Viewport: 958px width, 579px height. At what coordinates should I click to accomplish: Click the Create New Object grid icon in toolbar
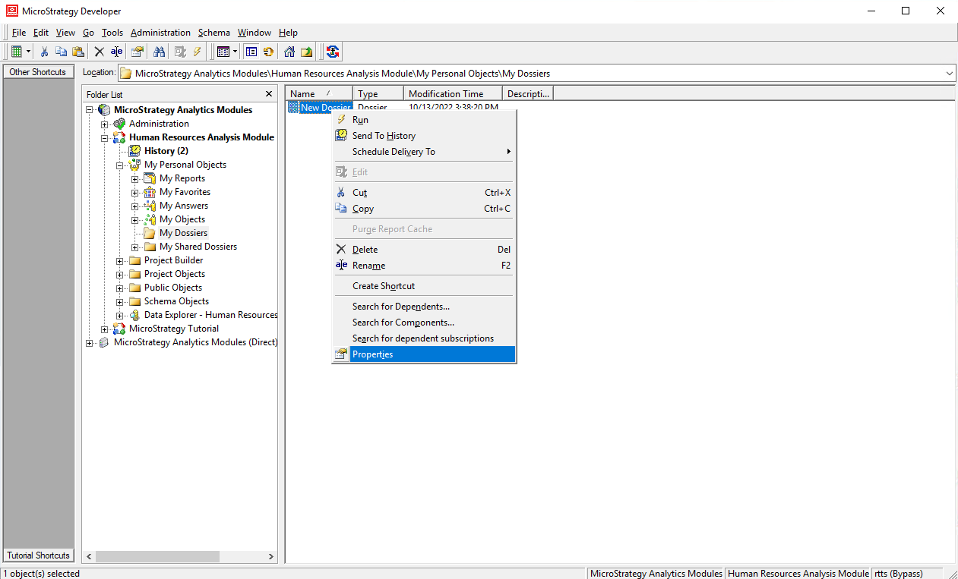[x=16, y=52]
